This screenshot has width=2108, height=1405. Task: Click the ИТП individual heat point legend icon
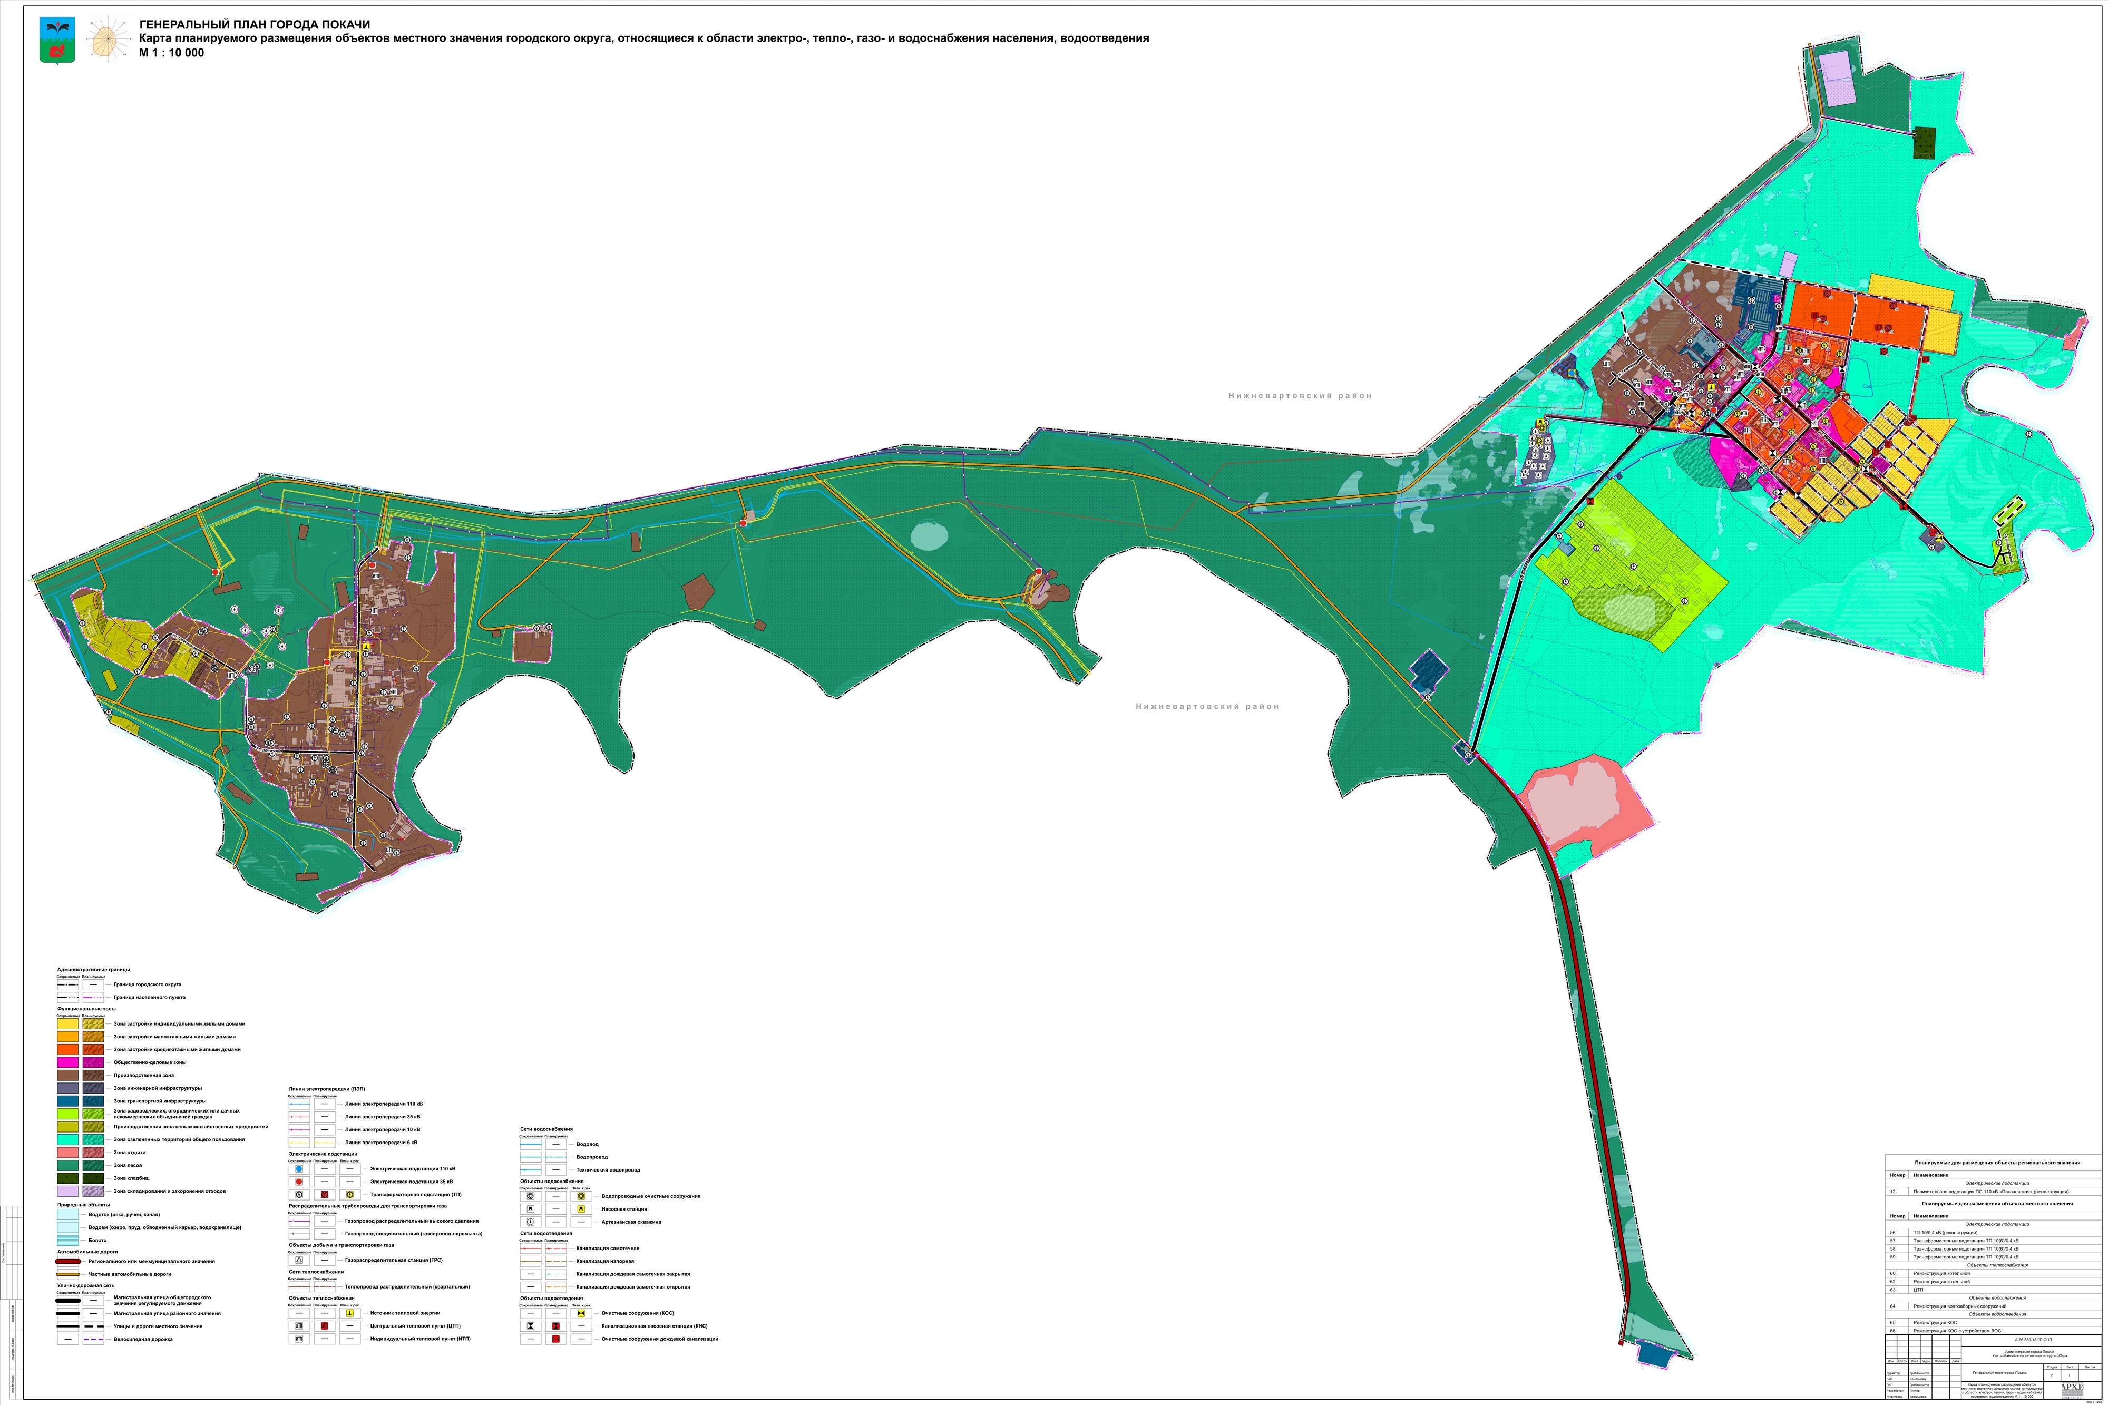[x=299, y=1339]
